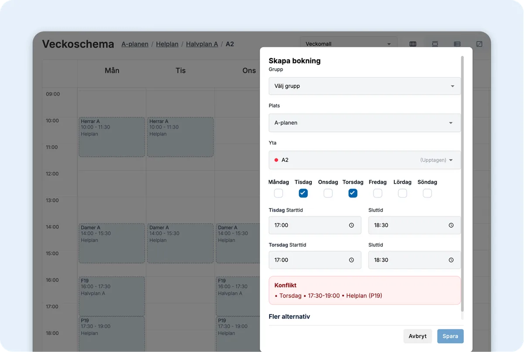Click the Torsdag Starttid 17:00 field

point(315,260)
